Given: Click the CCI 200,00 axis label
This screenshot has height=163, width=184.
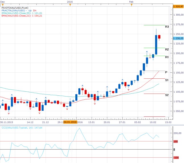Looking at the screenshot, I should [177, 133].
